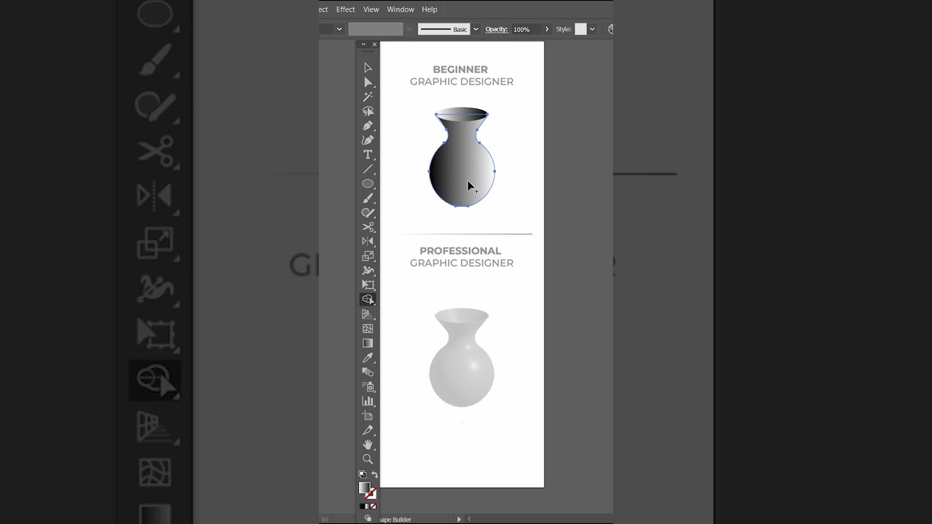Image resolution: width=932 pixels, height=524 pixels.
Task: Click the BEGINNER heading text
Action: point(460,69)
